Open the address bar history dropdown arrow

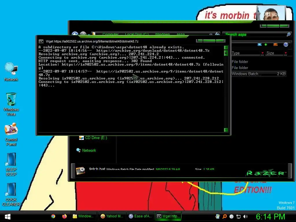pyautogui.click(x=211, y=34)
